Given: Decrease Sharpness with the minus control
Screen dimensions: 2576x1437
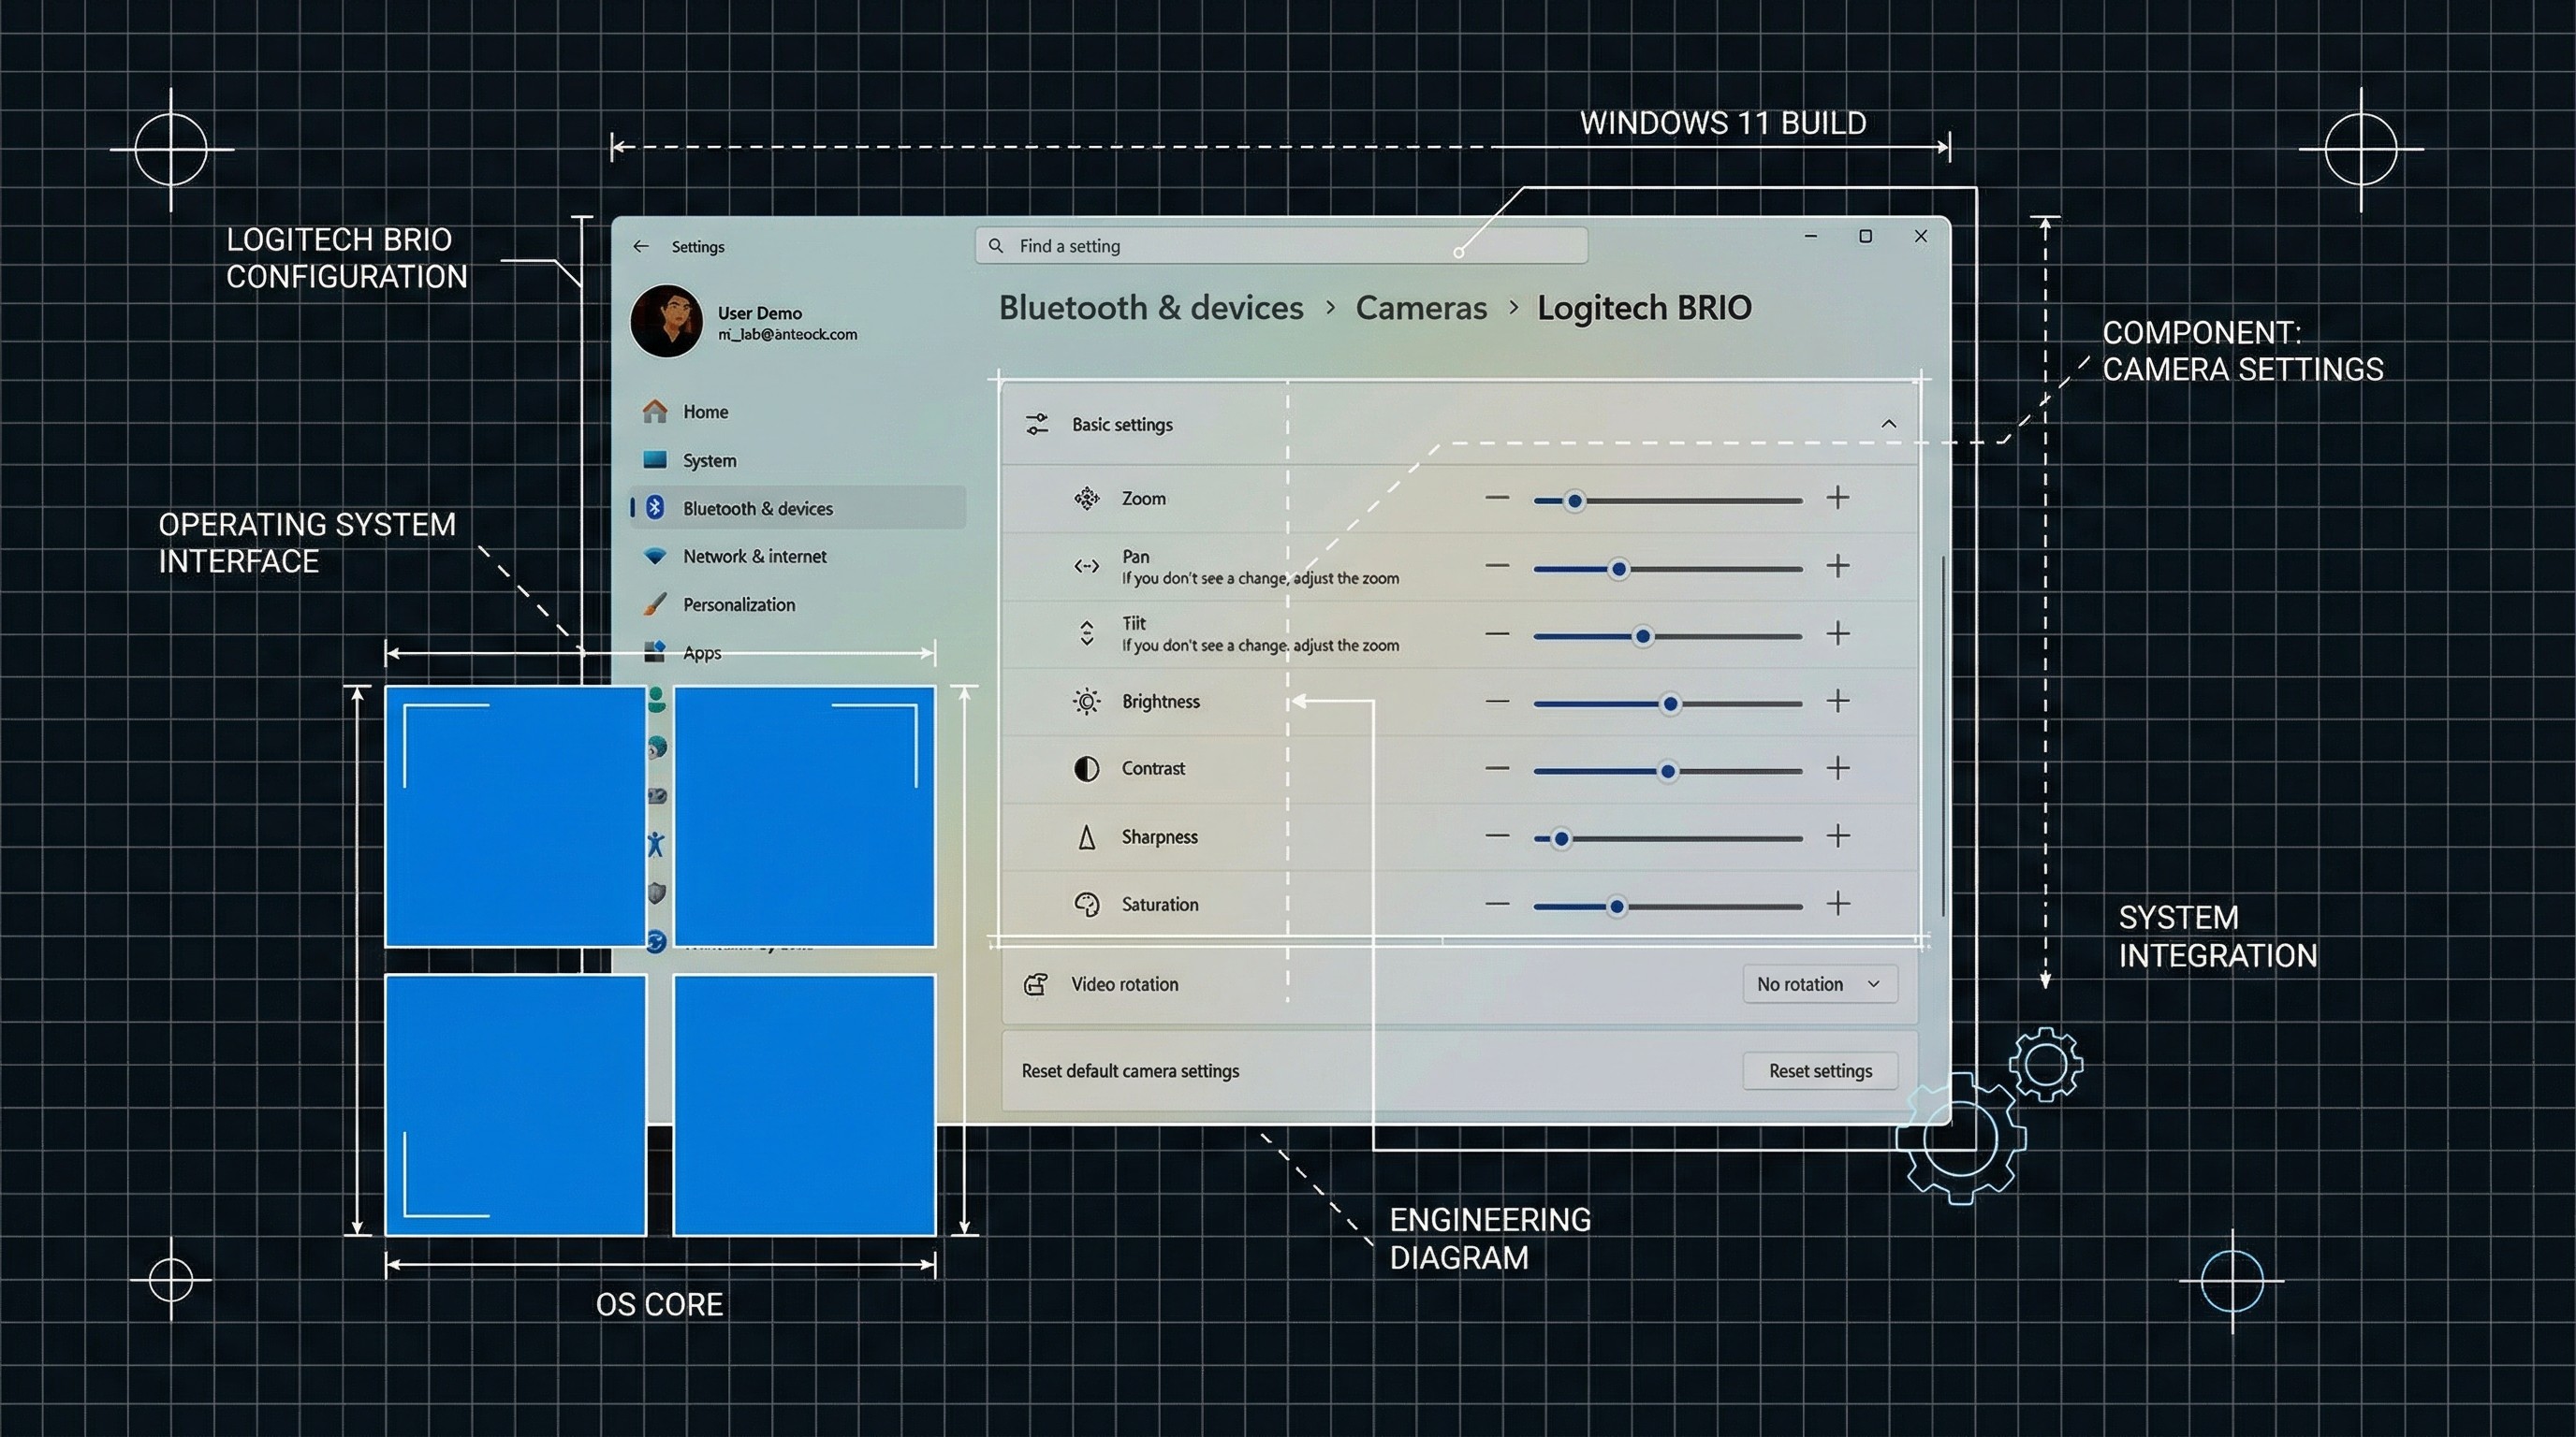Looking at the screenshot, I should click(1497, 837).
